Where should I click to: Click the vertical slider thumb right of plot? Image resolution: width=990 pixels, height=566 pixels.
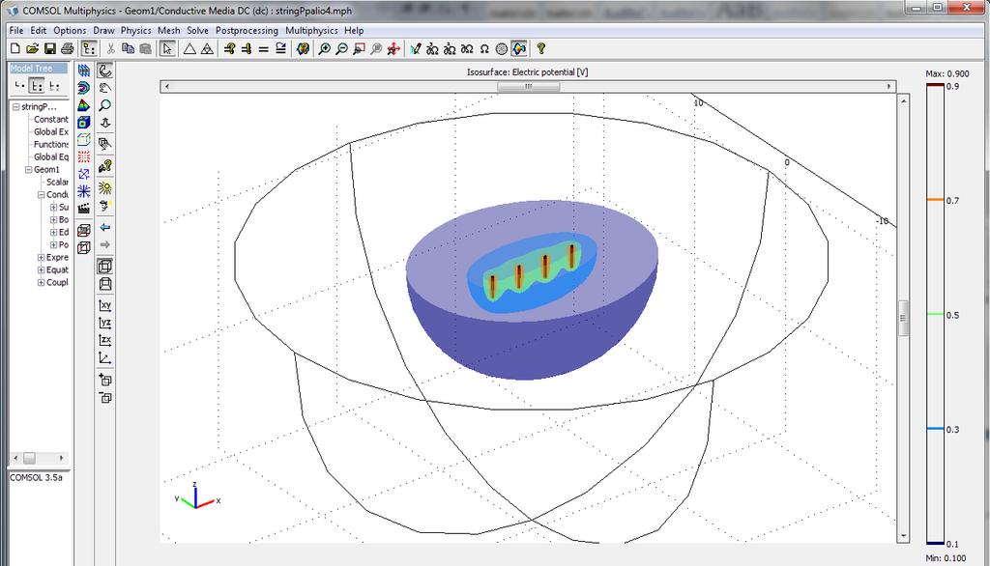(x=903, y=318)
